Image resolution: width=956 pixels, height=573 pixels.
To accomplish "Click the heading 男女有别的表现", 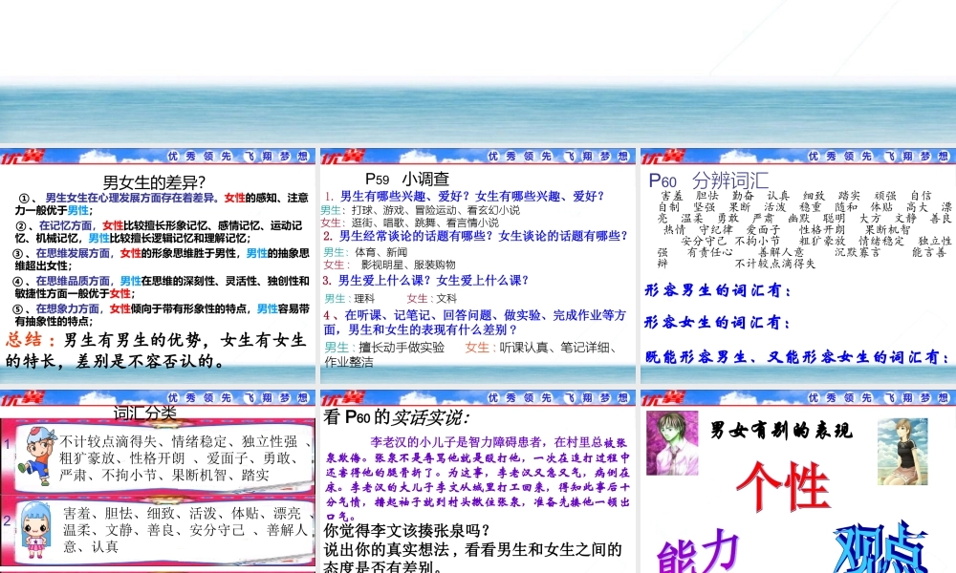I will (x=782, y=430).
